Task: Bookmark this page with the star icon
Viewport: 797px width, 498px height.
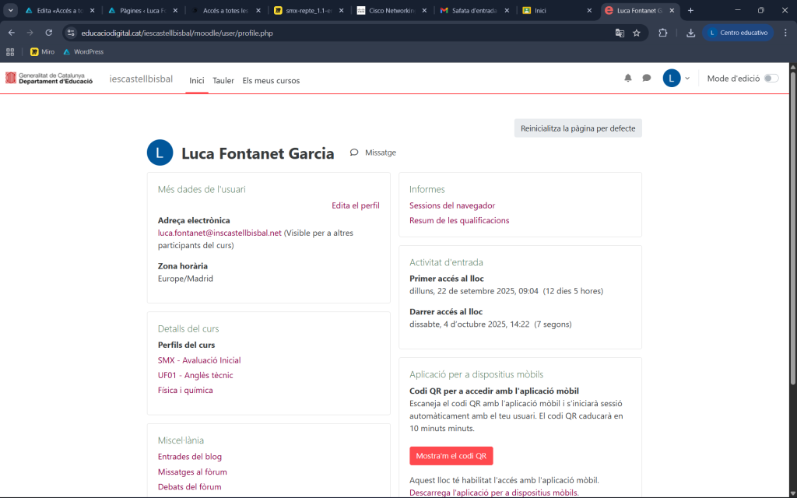Action: coord(637,33)
